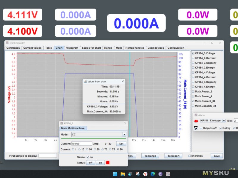
Task: Open File Explorer from the taskbar
Action: pos(123,174)
